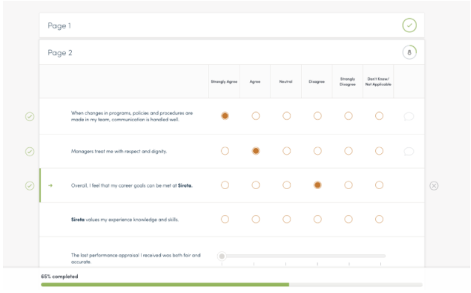This screenshot has width=471, height=293.
Task: Select Don't Know for the communication handled well question
Action: click(379, 116)
